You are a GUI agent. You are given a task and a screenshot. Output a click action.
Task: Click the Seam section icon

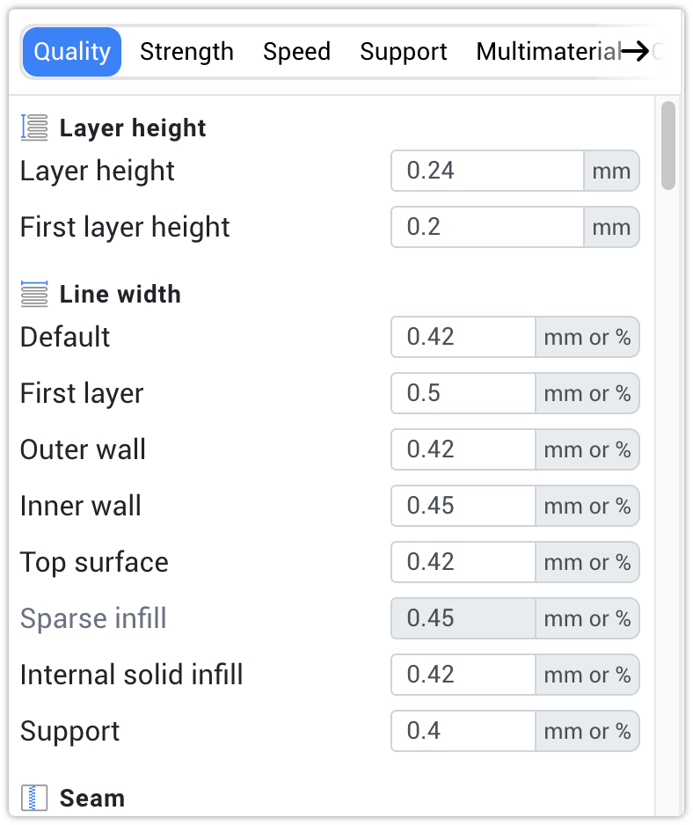(x=33, y=798)
